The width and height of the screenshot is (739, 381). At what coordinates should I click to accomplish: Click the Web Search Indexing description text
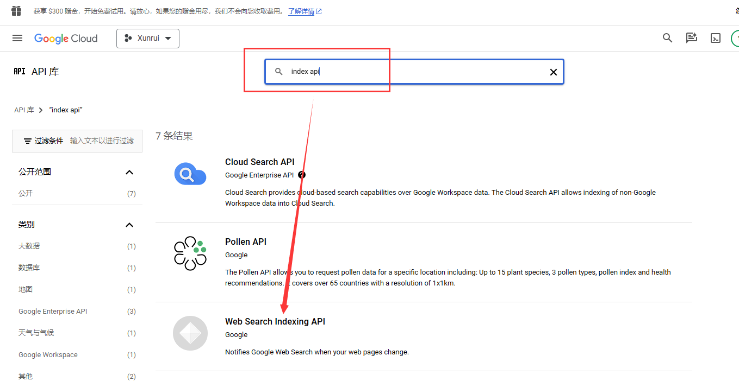coord(317,352)
